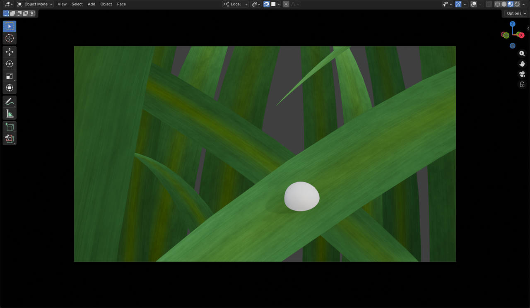The image size is (530, 308).
Task: Activate the Rotate tool
Action: (x=9, y=64)
